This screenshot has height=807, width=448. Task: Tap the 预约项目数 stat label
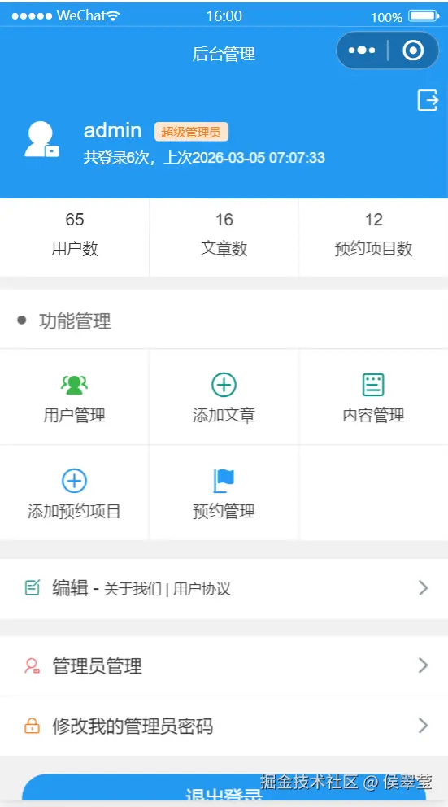click(373, 249)
